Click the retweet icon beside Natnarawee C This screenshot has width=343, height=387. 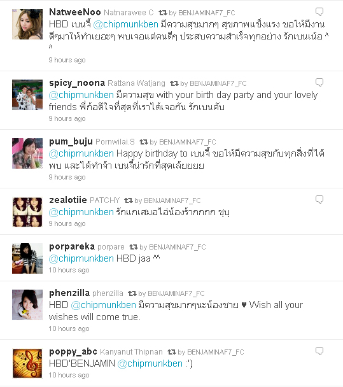[163, 12]
